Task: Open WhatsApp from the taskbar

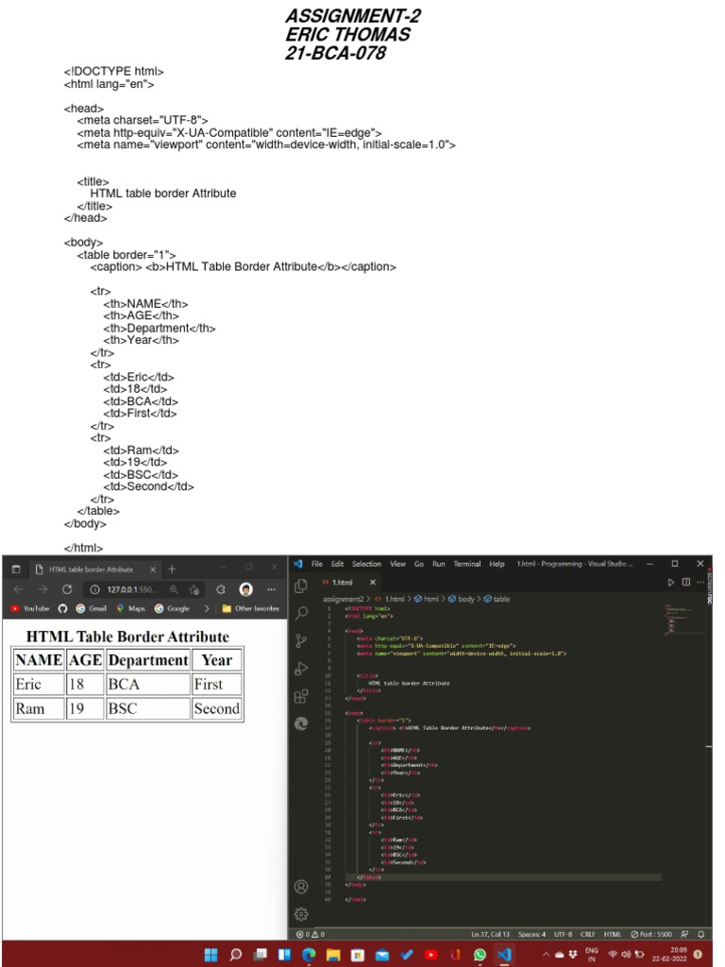Action: pos(480,955)
